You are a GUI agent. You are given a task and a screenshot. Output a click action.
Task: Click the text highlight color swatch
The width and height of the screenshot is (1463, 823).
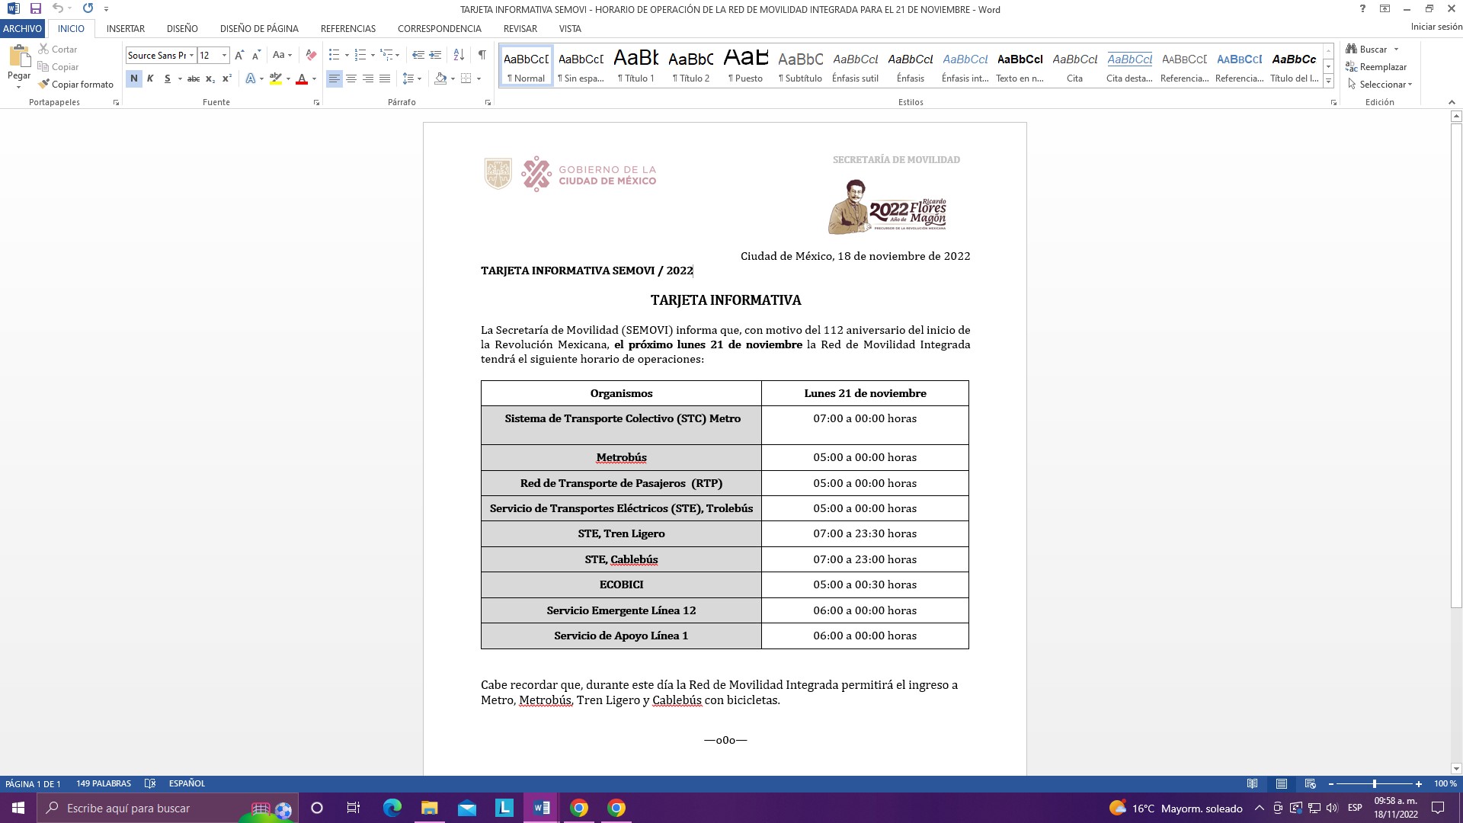click(x=276, y=78)
